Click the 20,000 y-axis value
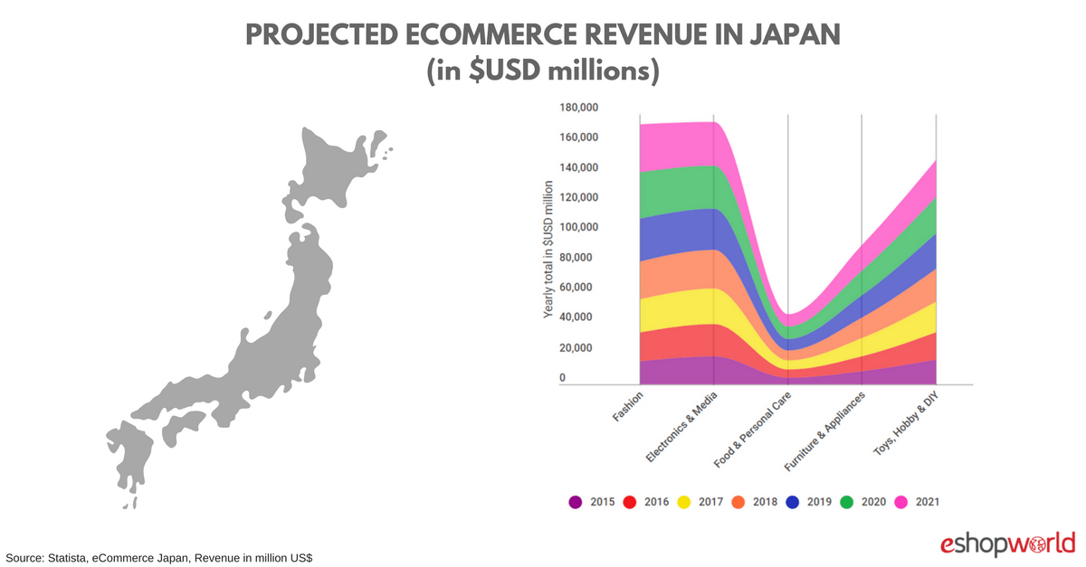This screenshot has height=567, width=1086. point(576,348)
